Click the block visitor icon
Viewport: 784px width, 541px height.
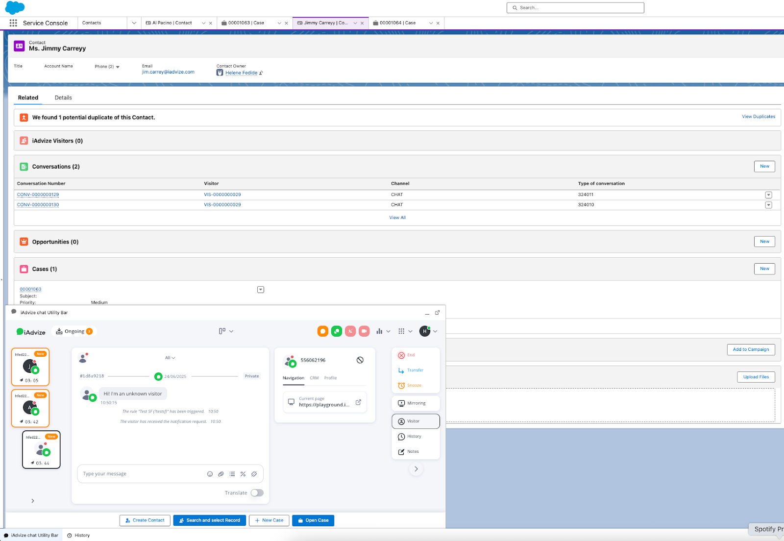coord(360,360)
